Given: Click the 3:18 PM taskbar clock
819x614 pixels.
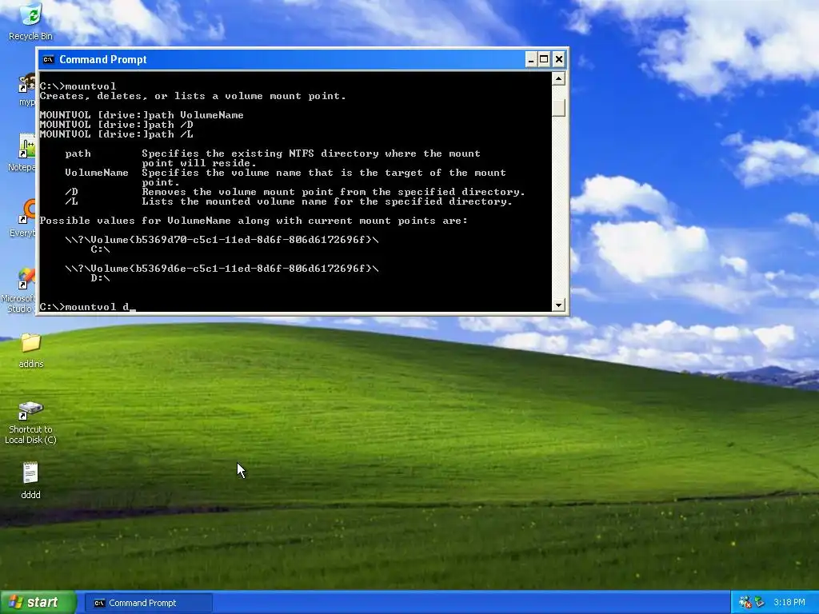Looking at the screenshot, I should point(789,603).
